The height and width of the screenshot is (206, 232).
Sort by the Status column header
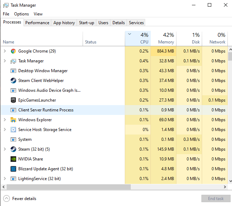point(104,39)
